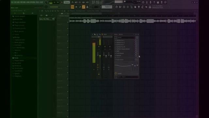Open the VIEW menu
The height and width of the screenshot is (118, 209).
click(28, 2)
